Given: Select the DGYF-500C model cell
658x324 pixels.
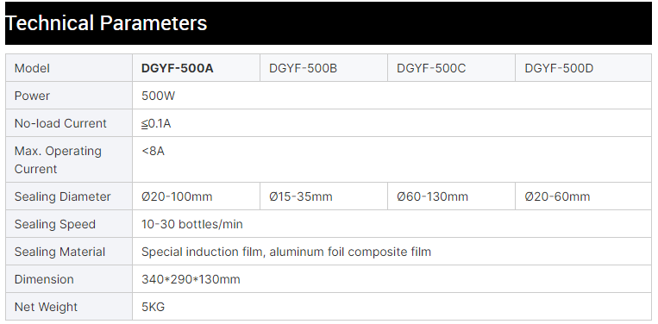Looking at the screenshot, I should (451, 68).
